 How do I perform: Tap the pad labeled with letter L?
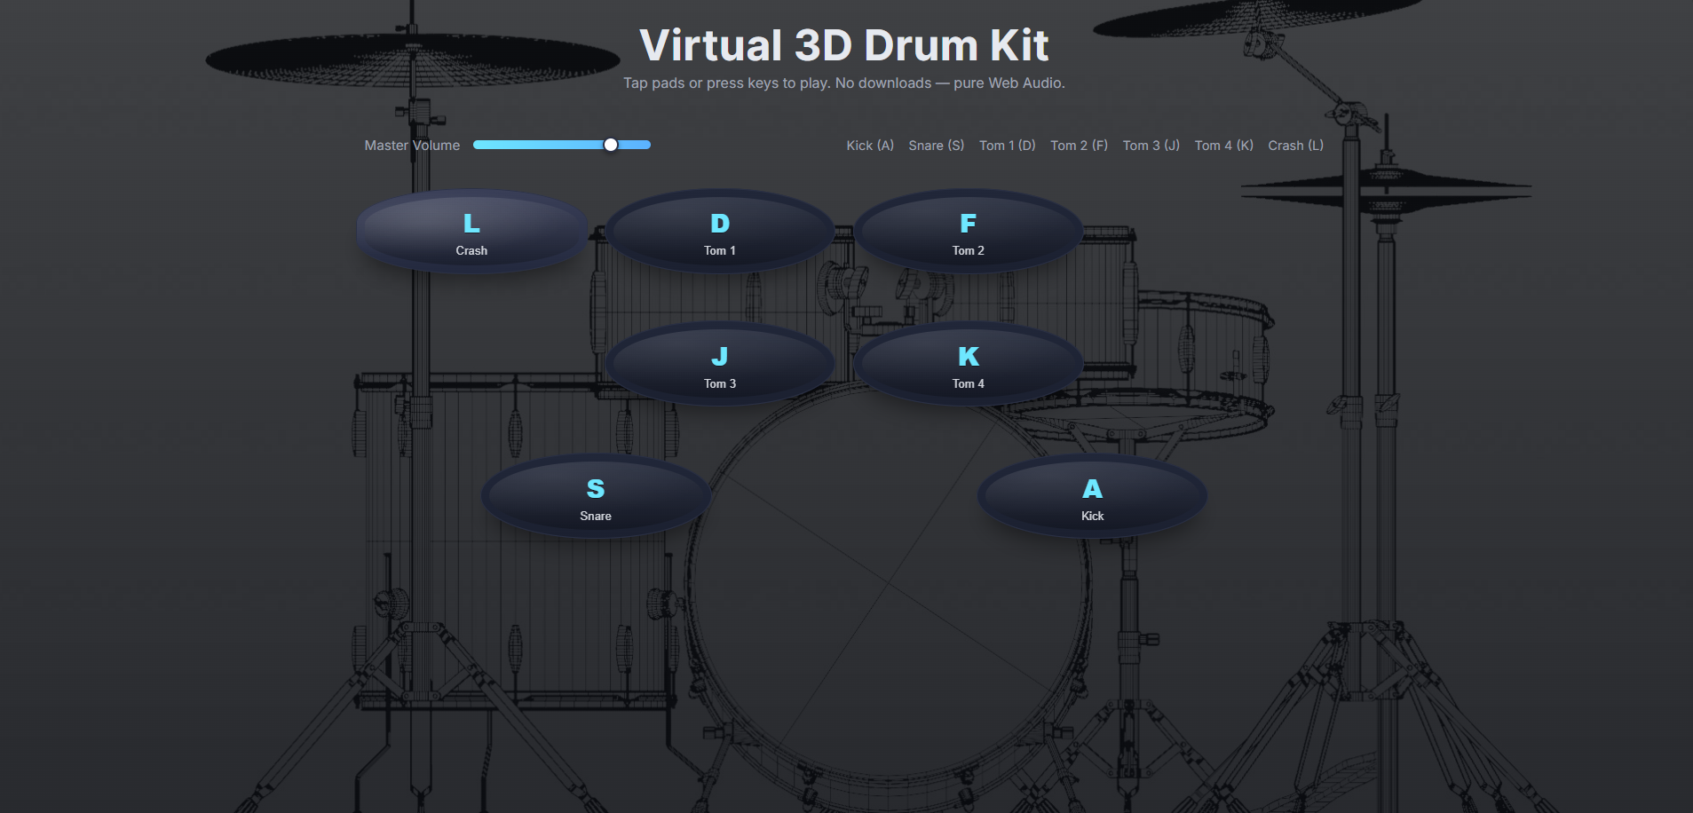(x=471, y=231)
